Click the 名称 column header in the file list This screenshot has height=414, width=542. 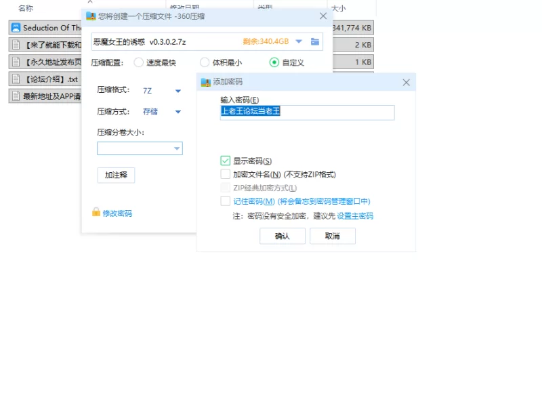click(x=26, y=8)
